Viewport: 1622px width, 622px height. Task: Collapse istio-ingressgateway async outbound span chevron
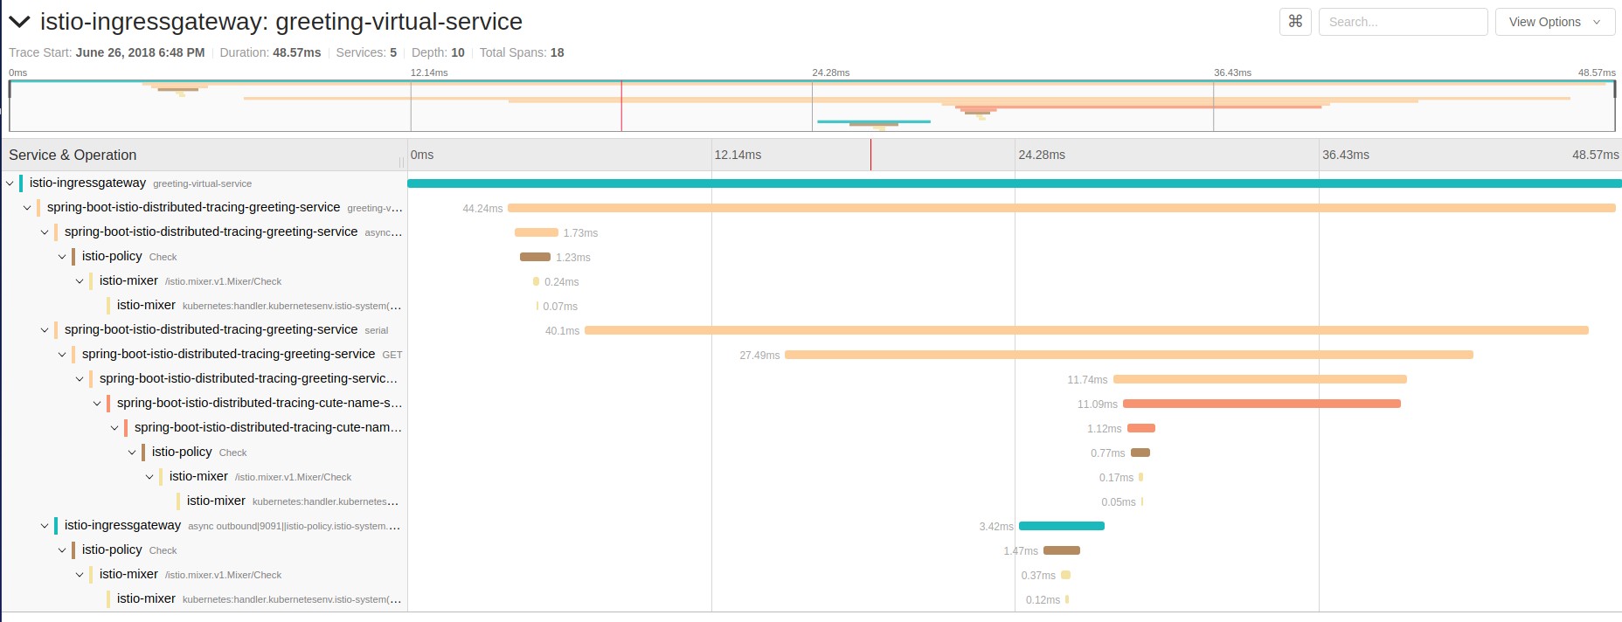coord(45,526)
